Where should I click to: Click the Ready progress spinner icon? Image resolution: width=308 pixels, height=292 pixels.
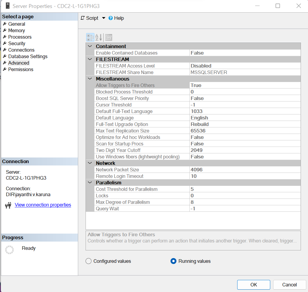click(x=9, y=250)
